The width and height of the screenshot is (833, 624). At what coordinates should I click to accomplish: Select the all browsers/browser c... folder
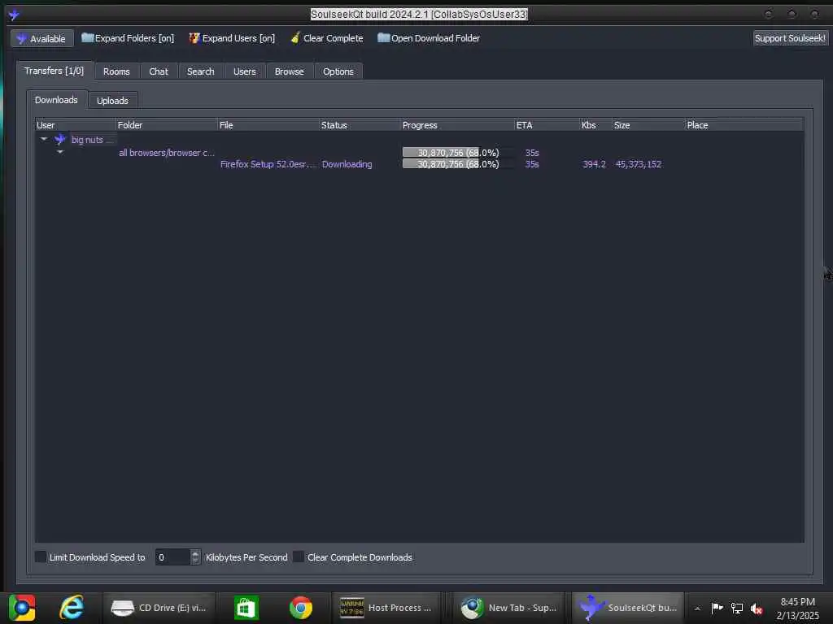coord(166,153)
